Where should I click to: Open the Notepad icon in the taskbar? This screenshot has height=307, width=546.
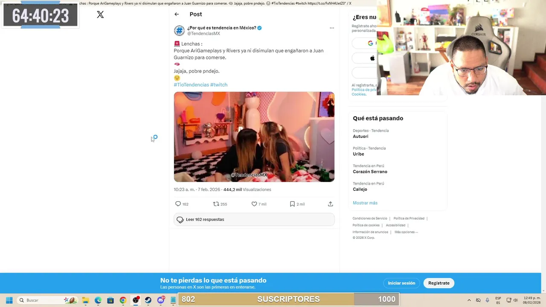click(x=173, y=300)
